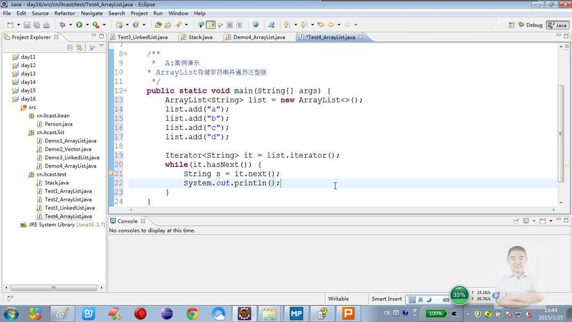Click the Print icon in toolbar
Viewport: 572px width, 322px height.
[x=46, y=25]
